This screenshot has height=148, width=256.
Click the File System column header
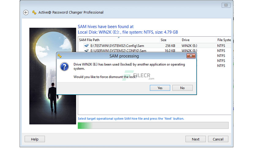224,40
